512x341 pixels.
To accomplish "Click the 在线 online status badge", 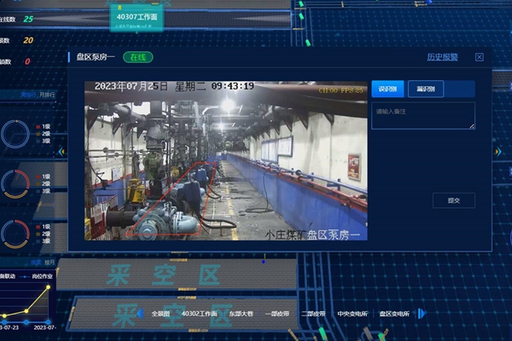I will pyautogui.click(x=137, y=57).
